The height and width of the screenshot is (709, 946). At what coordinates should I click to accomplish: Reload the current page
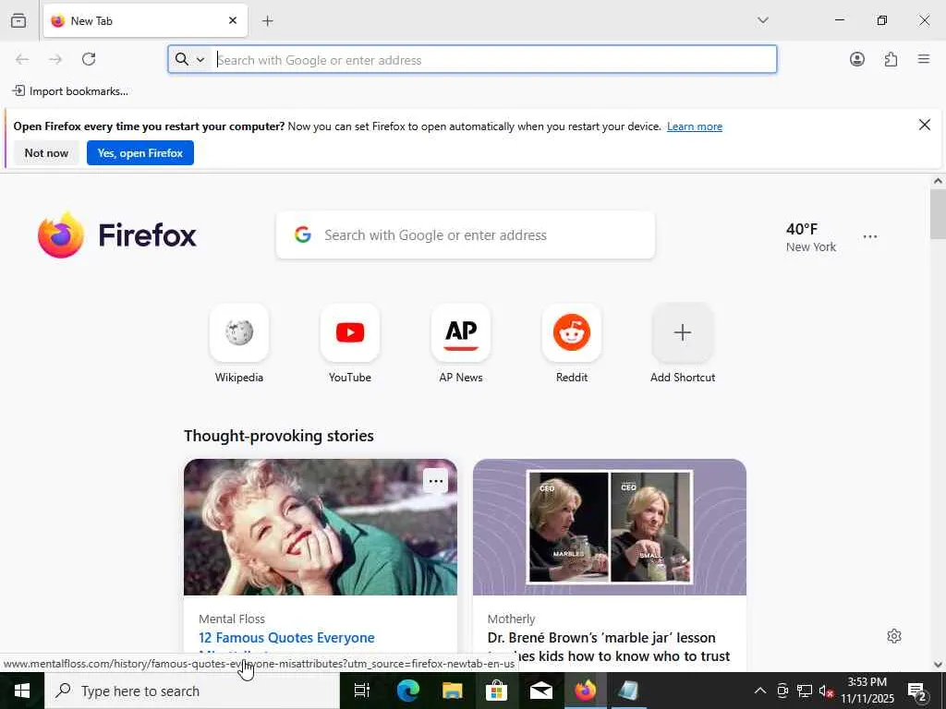89,59
